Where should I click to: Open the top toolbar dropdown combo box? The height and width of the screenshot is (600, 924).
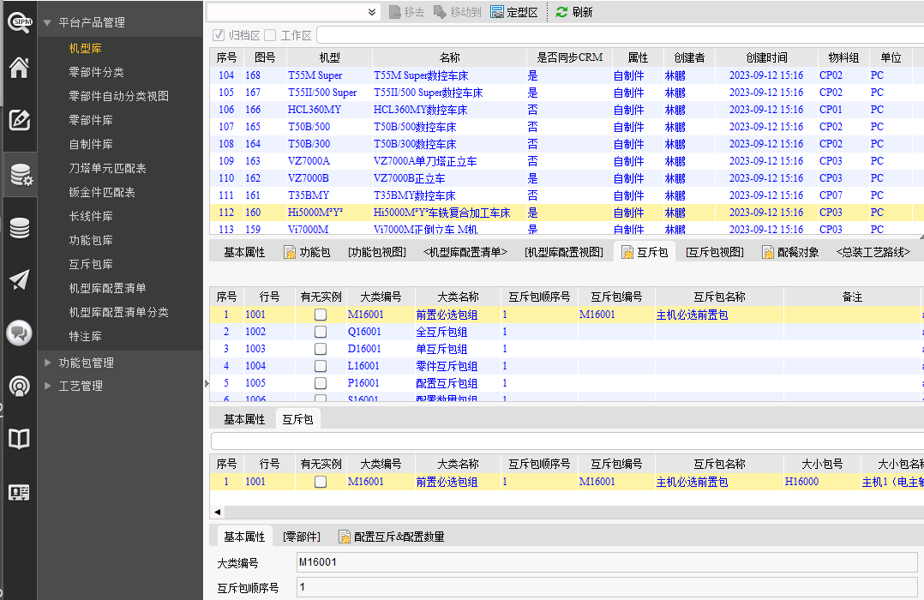372,12
